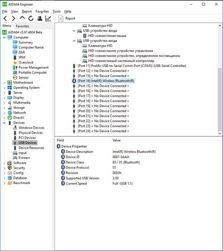
Task: Open the View menu
Action: pos(15,12)
